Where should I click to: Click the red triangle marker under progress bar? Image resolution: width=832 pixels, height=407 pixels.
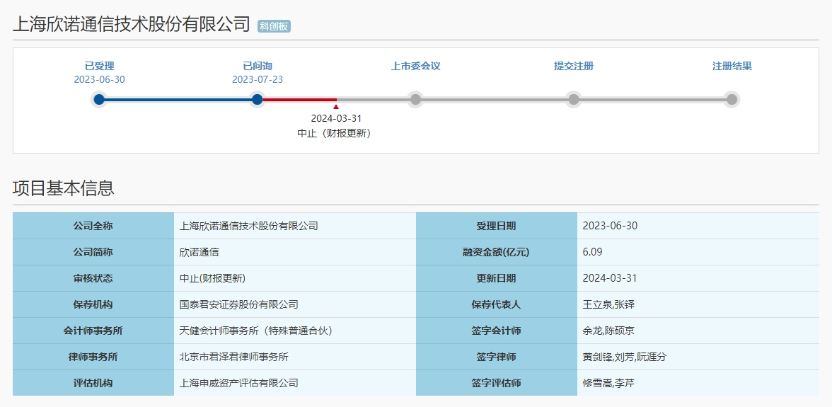pos(336,107)
